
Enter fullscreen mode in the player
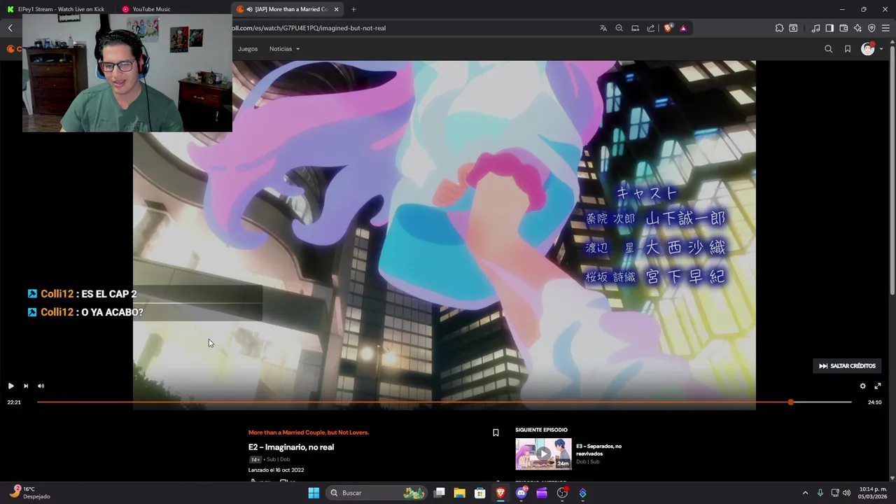878,386
